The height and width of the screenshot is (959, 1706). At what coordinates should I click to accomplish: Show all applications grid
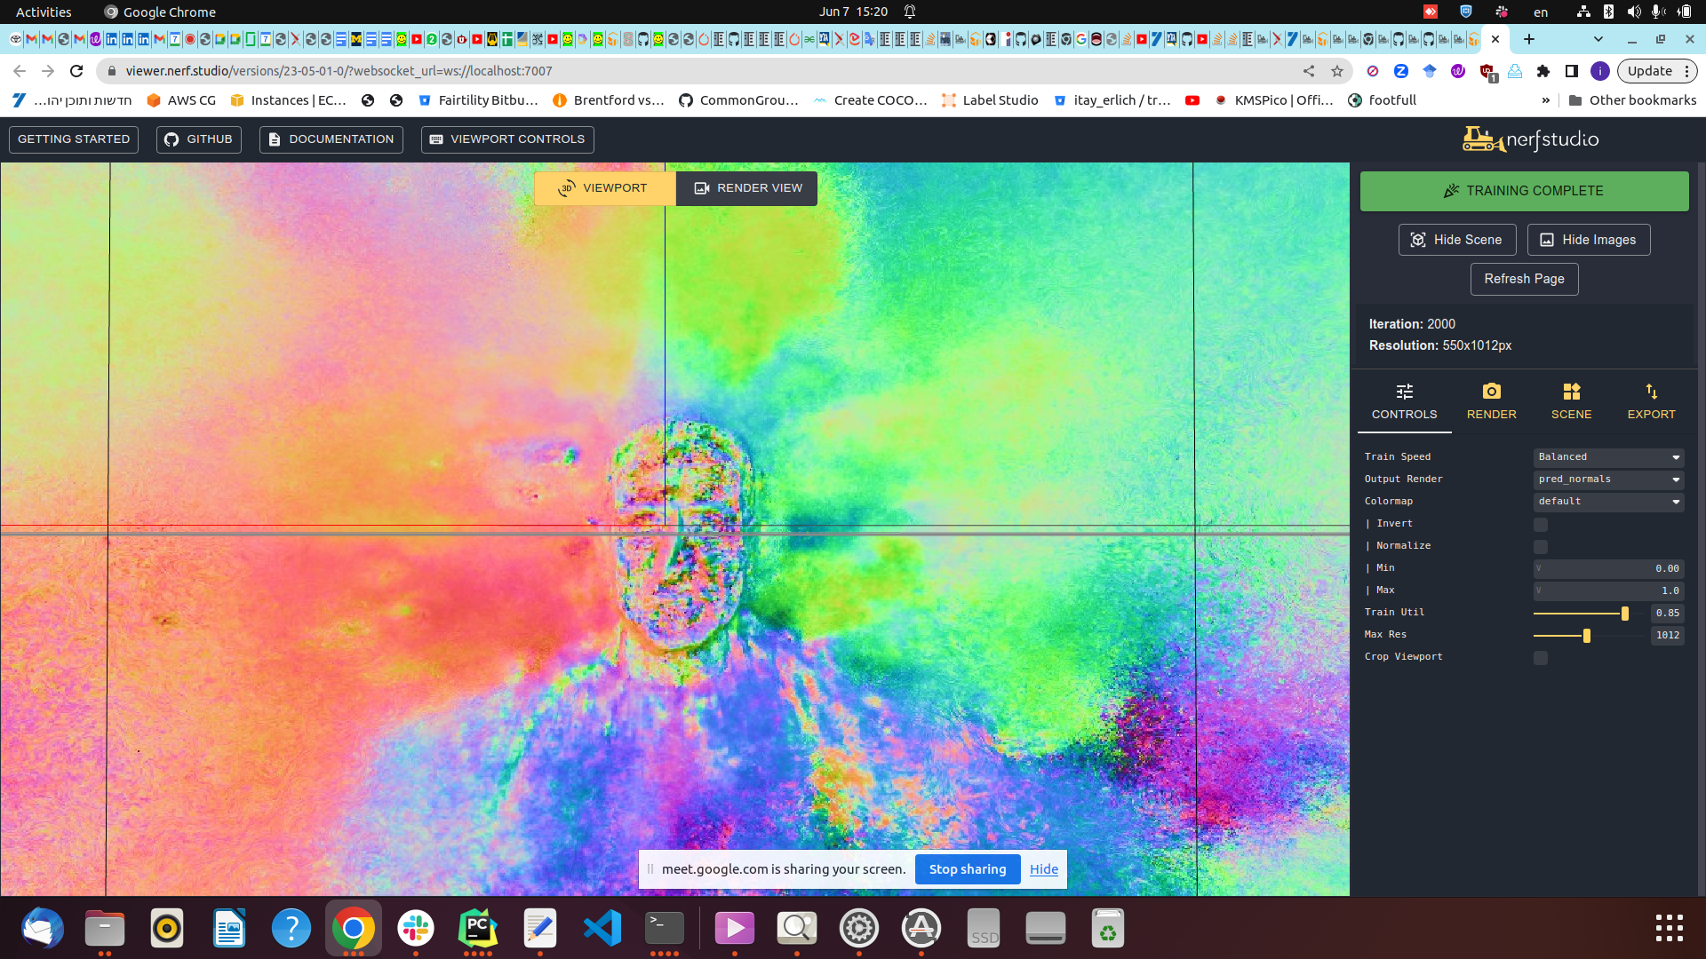(x=1670, y=928)
